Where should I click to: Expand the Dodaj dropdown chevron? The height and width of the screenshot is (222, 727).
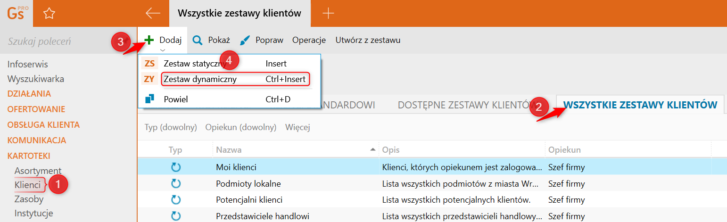click(x=162, y=49)
